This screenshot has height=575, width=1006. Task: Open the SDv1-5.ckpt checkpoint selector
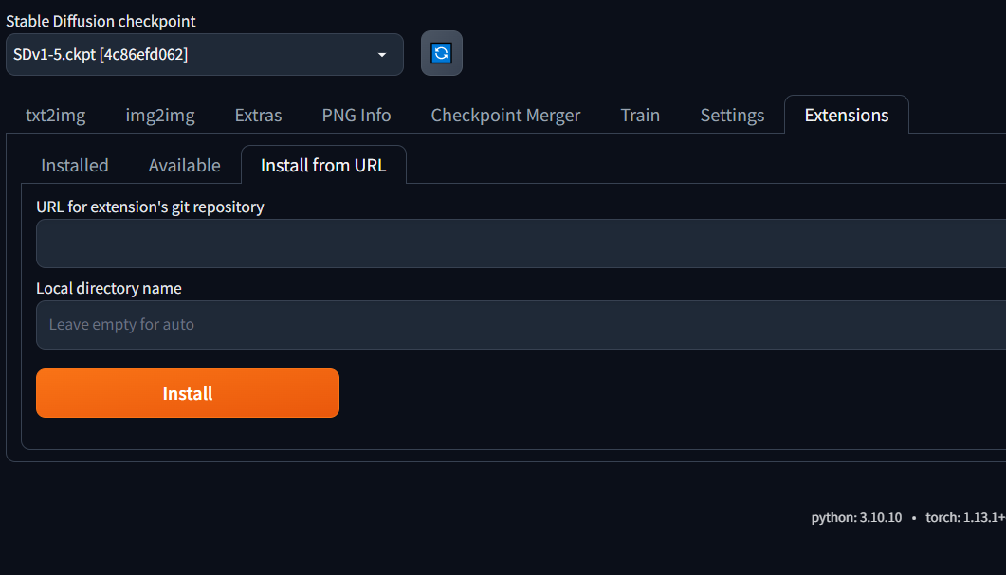pos(190,55)
